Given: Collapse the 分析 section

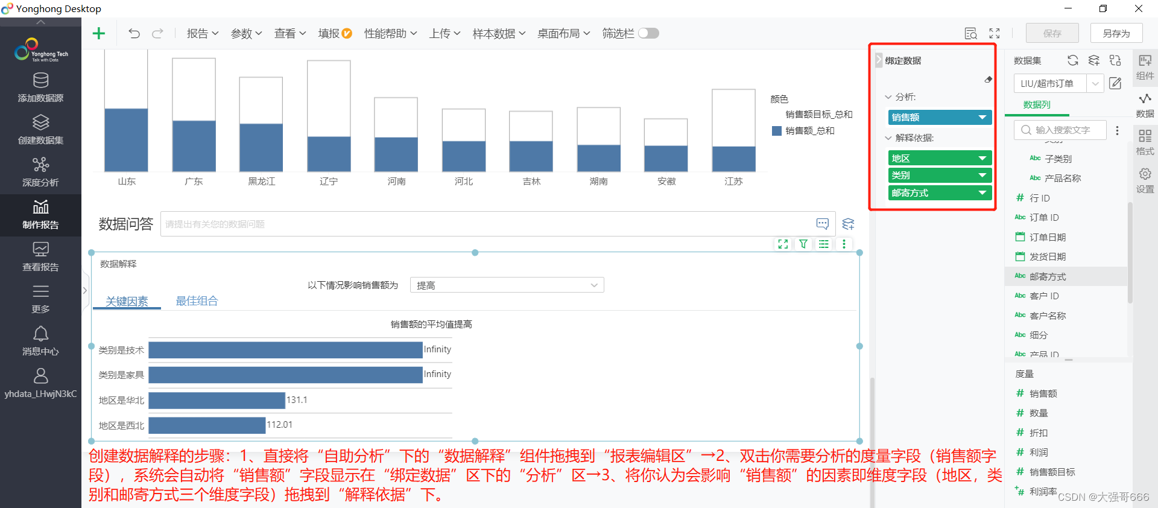Looking at the screenshot, I should point(888,97).
